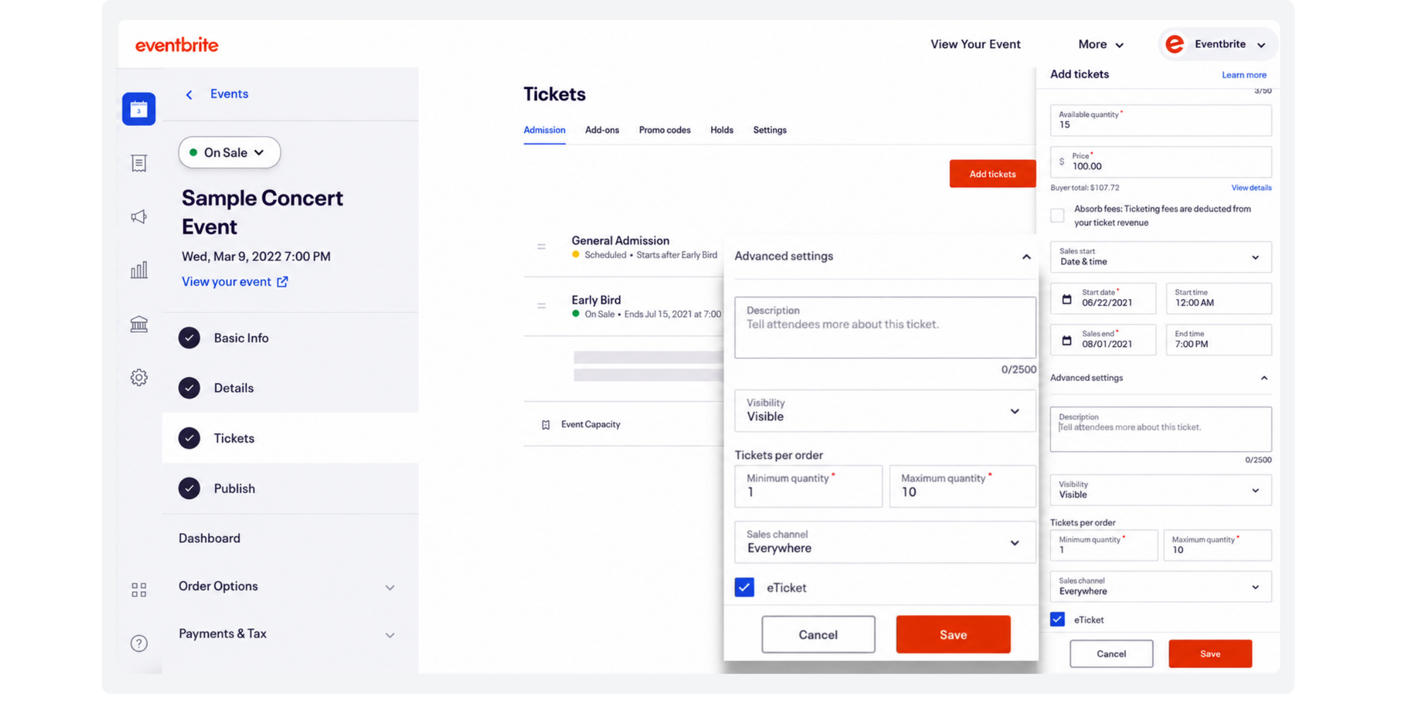Switch to the Settings tab
This screenshot has width=1415, height=707.
tap(770, 130)
